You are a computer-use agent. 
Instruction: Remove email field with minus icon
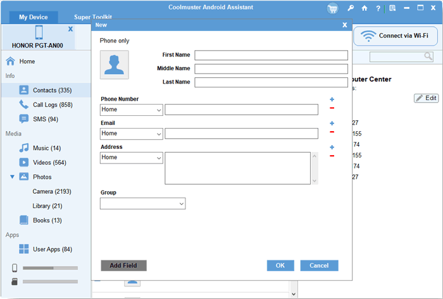coord(332,132)
